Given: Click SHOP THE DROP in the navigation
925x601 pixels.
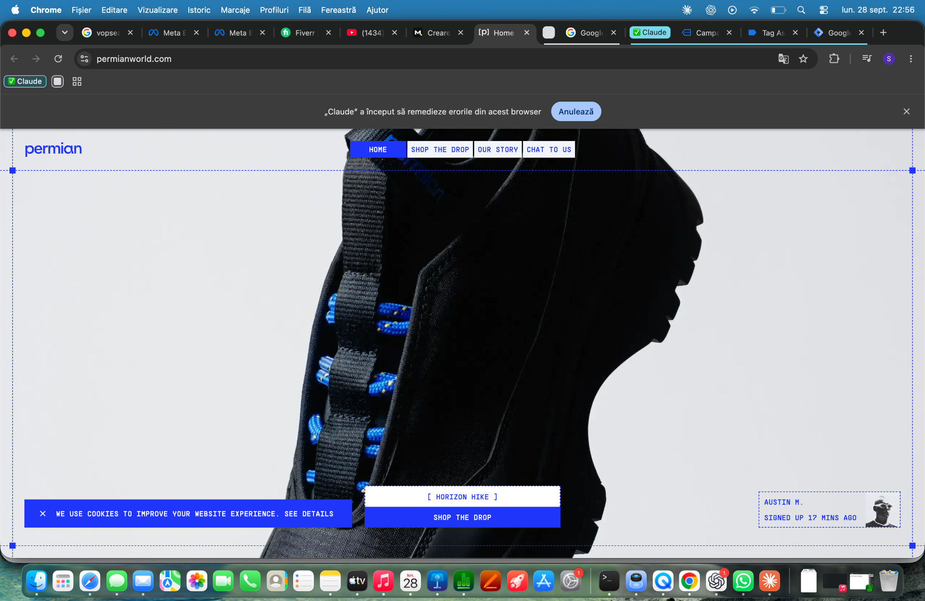Looking at the screenshot, I should coord(440,150).
